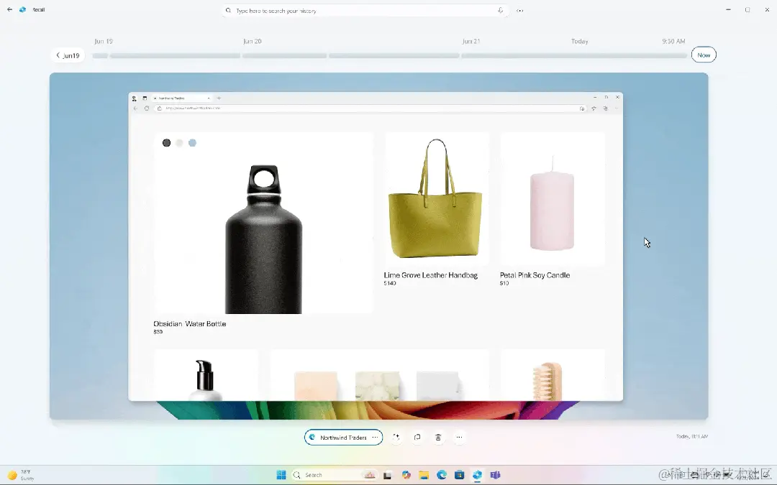The image size is (777, 485).
Task: Open the Windows Start menu
Action: coord(281,475)
